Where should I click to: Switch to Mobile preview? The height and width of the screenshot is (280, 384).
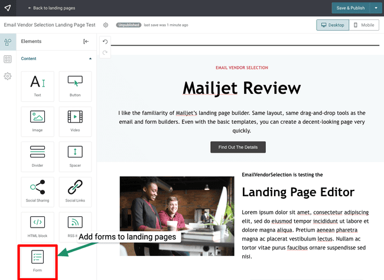tap(364, 25)
